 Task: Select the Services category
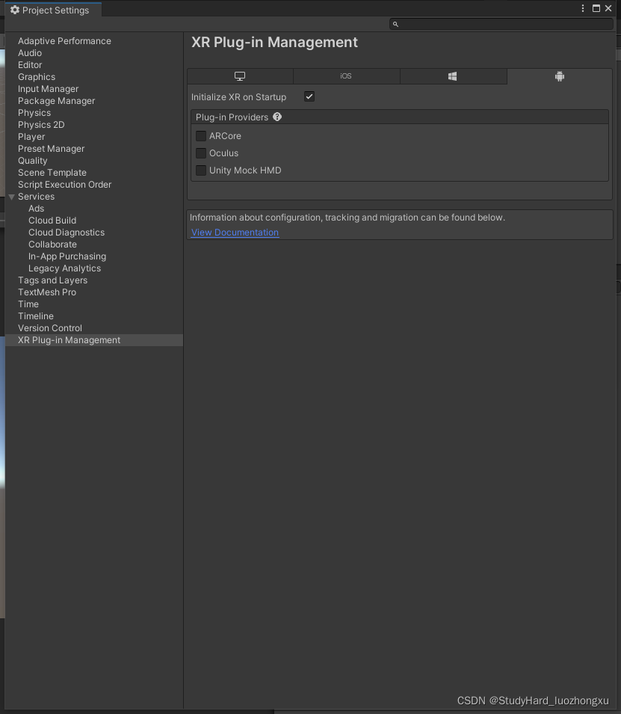(x=36, y=197)
